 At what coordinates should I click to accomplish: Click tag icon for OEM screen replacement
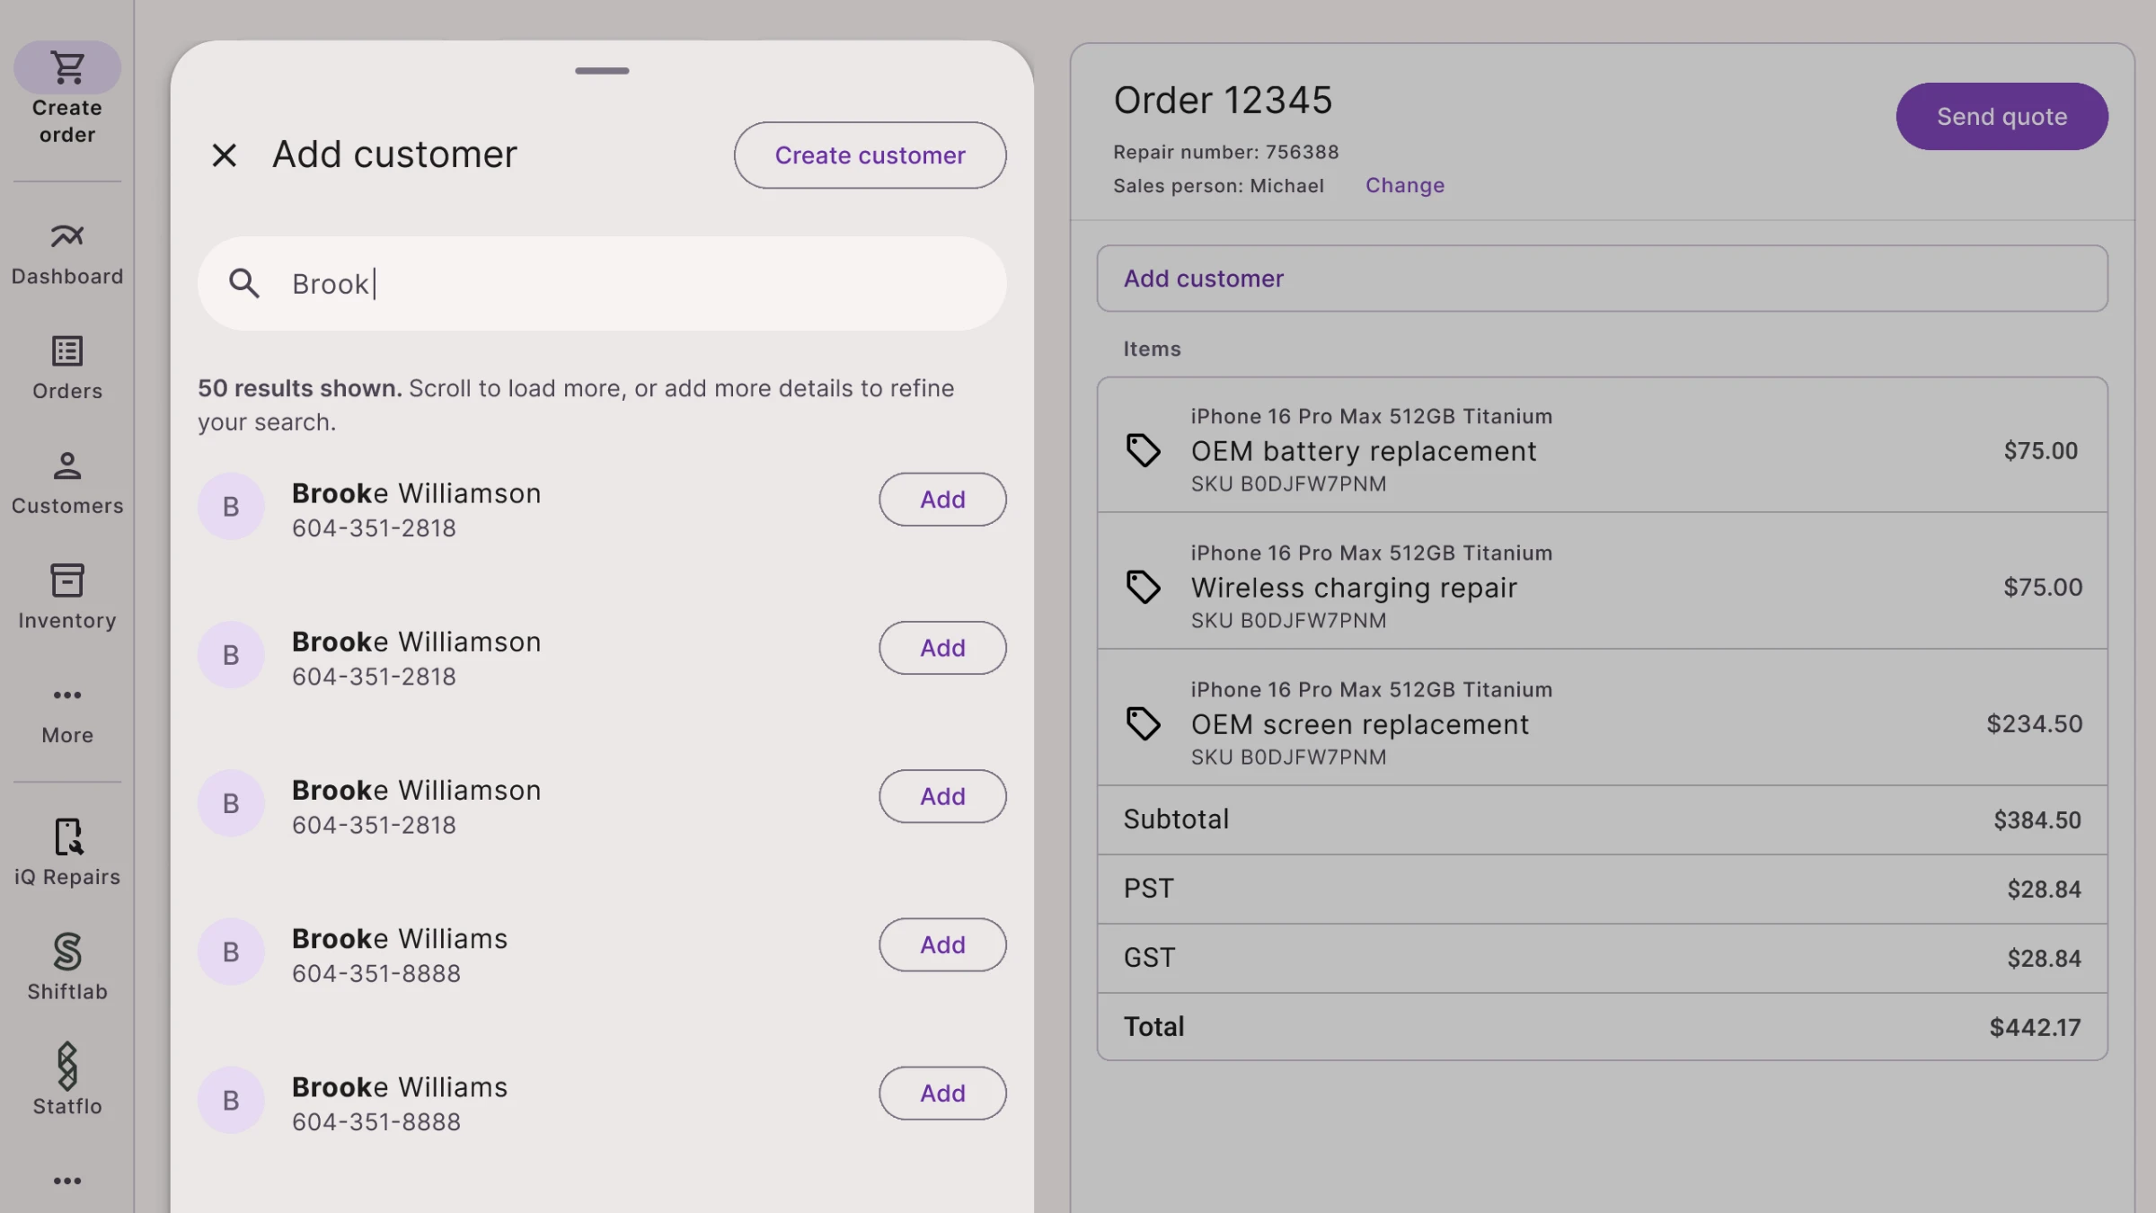(x=1144, y=723)
